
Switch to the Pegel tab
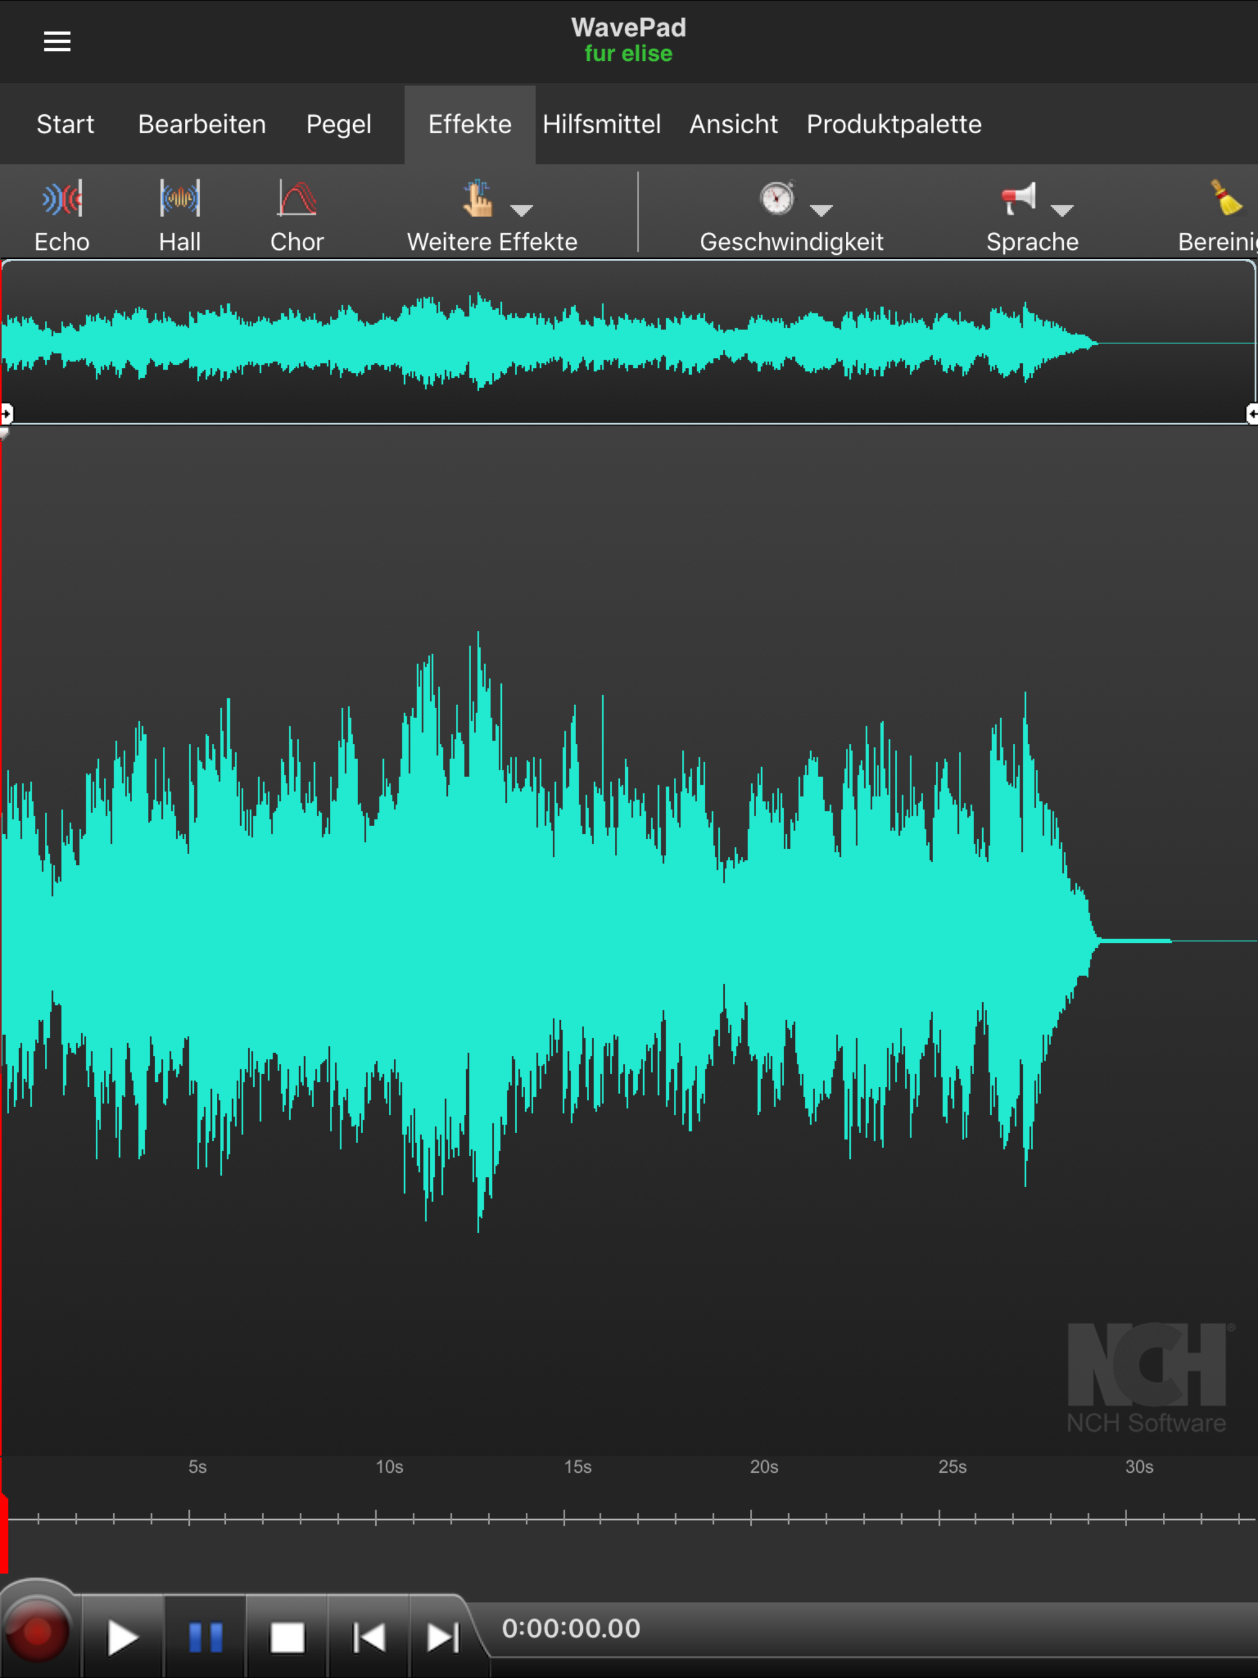coord(338,123)
